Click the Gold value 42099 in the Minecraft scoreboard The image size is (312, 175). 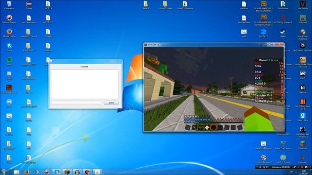(260, 84)
